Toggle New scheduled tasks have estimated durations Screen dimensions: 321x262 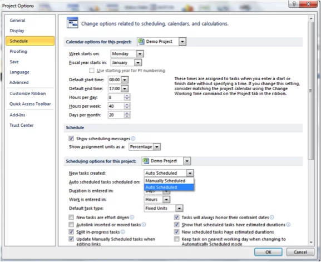pyautogui.click(x=176, y=232)
